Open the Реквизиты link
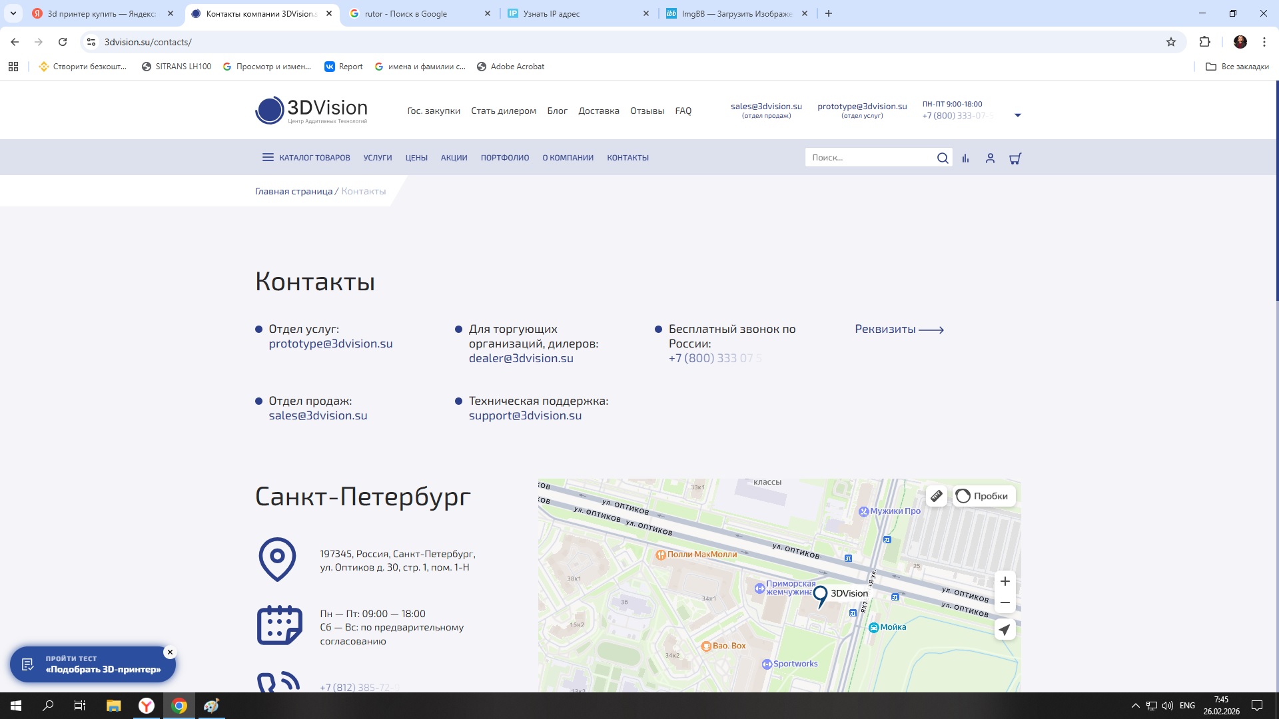The image size is (1279, 719). [899, 330]
